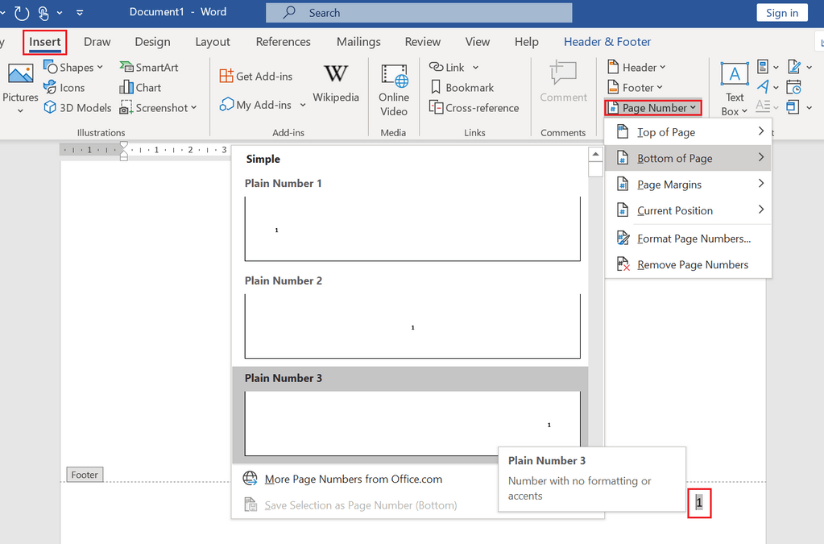The image size is (824, 544).
Task: Insert a Chart
Action: pos(140,88)
